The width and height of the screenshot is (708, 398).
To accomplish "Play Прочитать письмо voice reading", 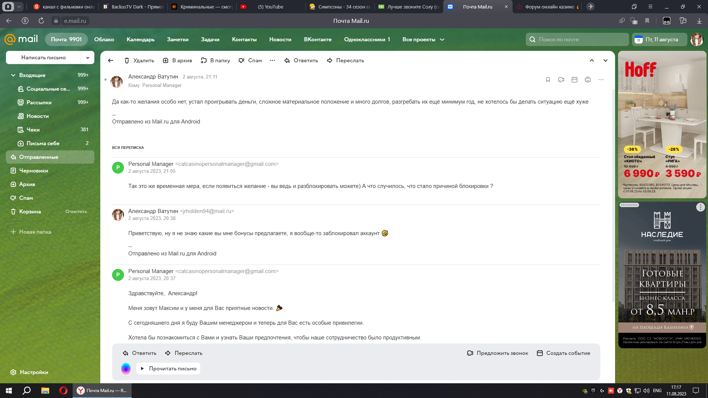I will (169, 369).
